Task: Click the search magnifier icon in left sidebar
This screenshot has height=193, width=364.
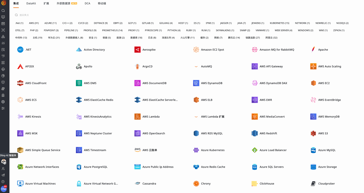Action: 3,11
